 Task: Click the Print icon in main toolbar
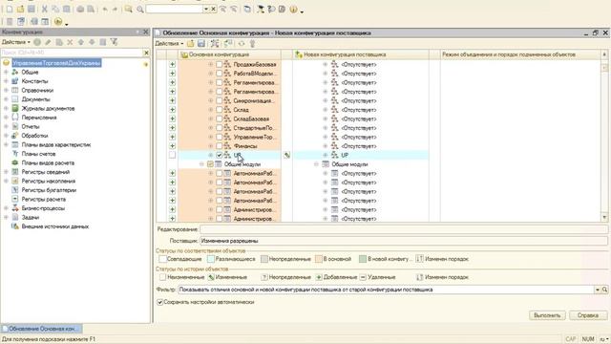pyautogui.click(x=80, y=9)
